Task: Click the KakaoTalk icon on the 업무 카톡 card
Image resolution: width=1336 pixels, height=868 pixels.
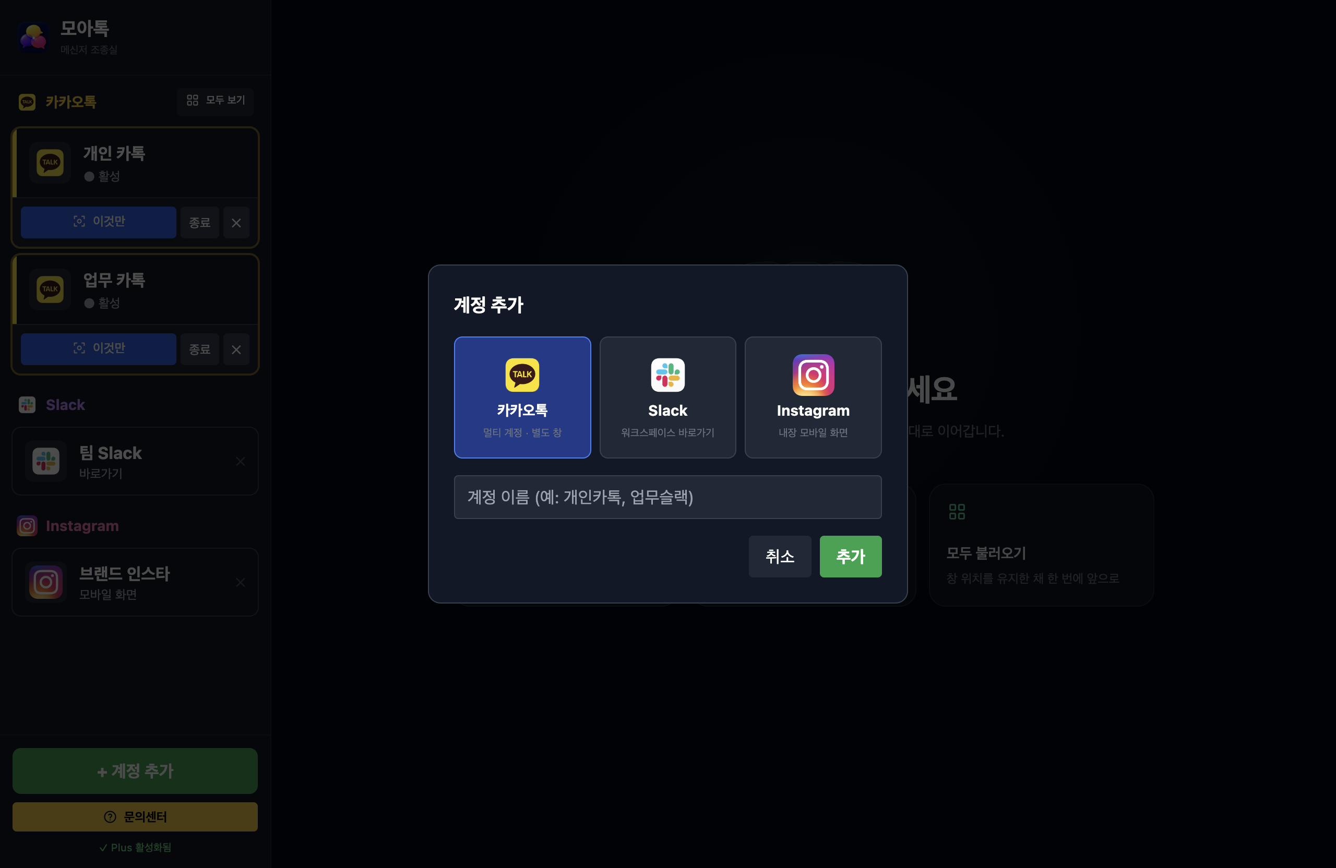Action: [x=50, y=290]
